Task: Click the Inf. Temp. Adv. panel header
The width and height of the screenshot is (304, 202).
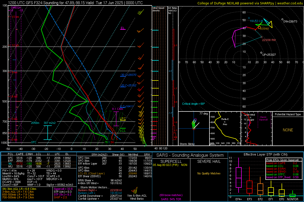Action: pyautogui.click(x=173, y=11)
